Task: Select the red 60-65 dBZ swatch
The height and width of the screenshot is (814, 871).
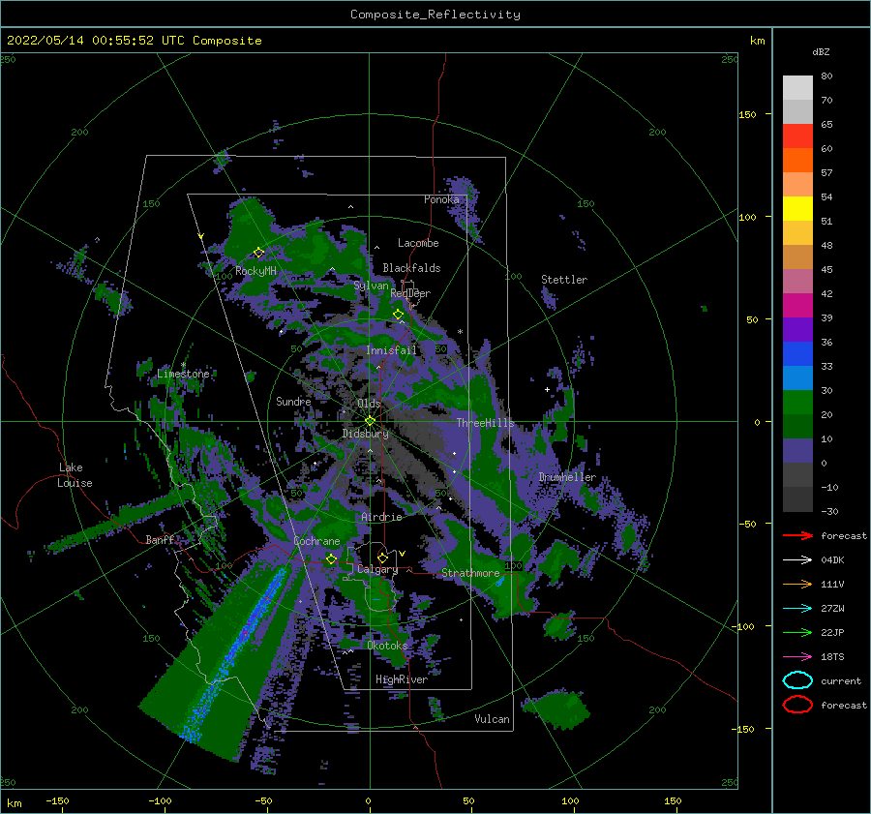Action: point(797,136)
